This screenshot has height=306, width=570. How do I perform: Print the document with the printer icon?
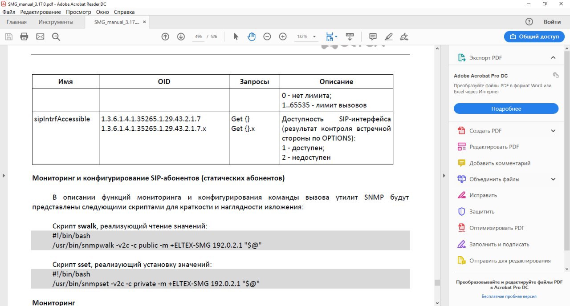pyautogui.click(x=24, y=36)
